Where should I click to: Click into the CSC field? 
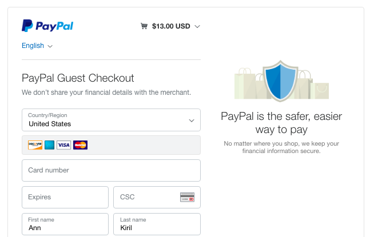pyautogui.click(x=147, y=197)
